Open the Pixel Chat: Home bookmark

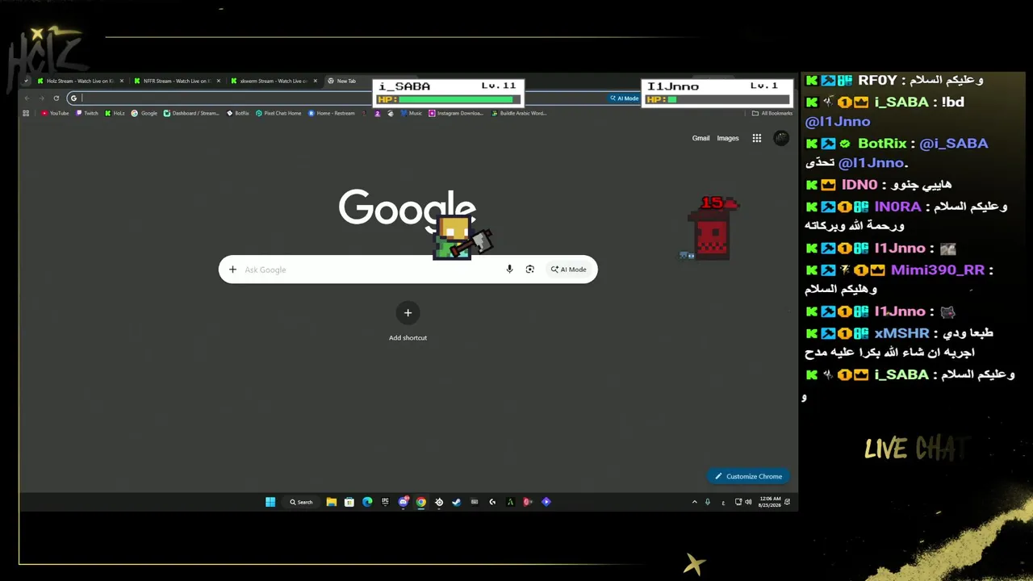(x=278, y=114)
